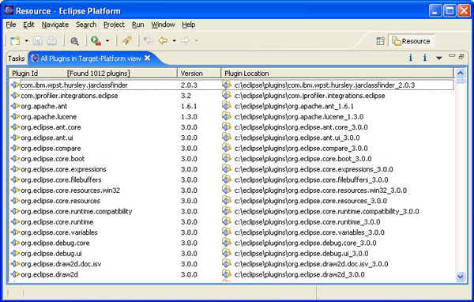Click folder icon for org.eclipse.ant.ui_3.0.0 location
Image resolution: width=474 pixels, height=302 pixels.
point(227,137)
